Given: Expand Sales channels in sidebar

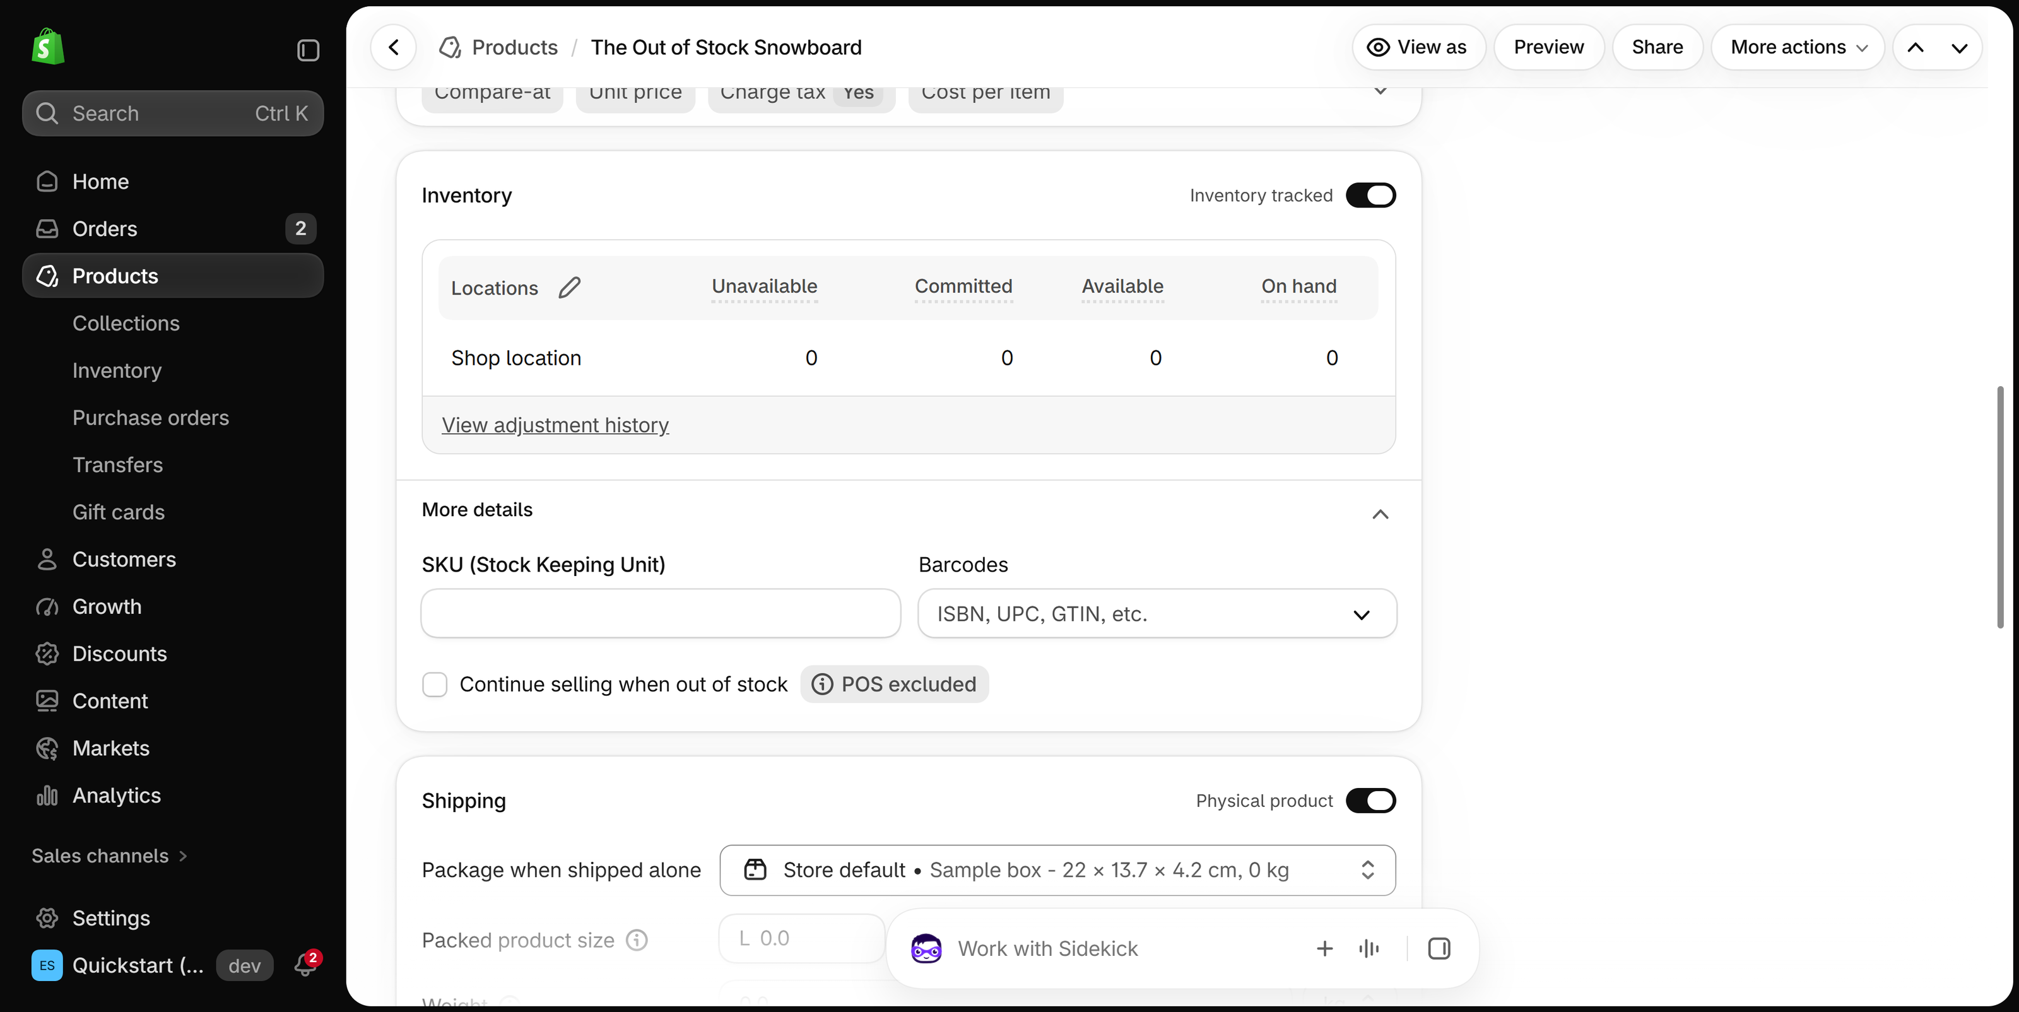Looking at the screenshot, I should pyautogui.click(x=110, y=856).
